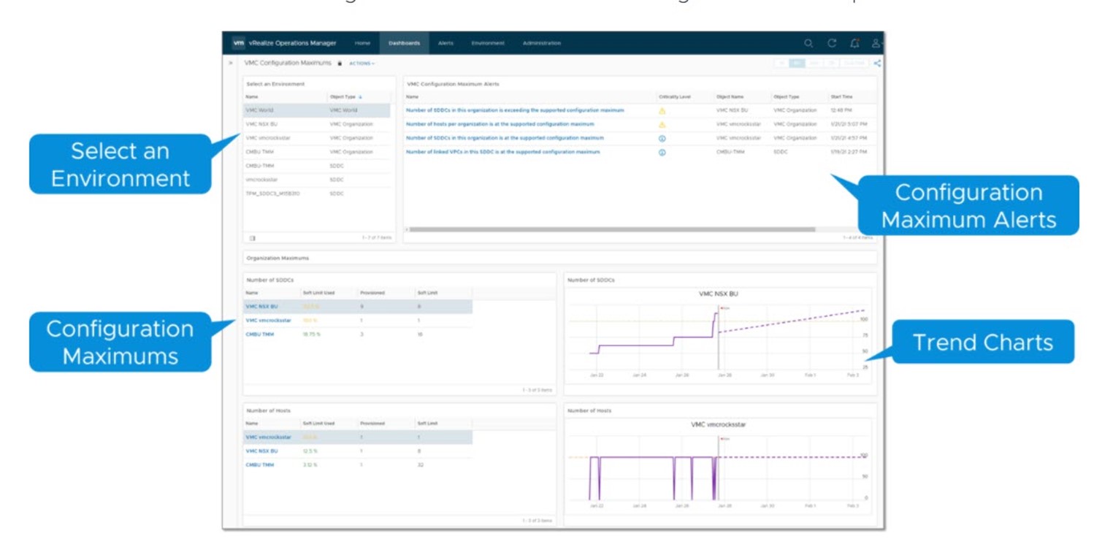Click info icon for SDDCs at maximum alert

662,138
